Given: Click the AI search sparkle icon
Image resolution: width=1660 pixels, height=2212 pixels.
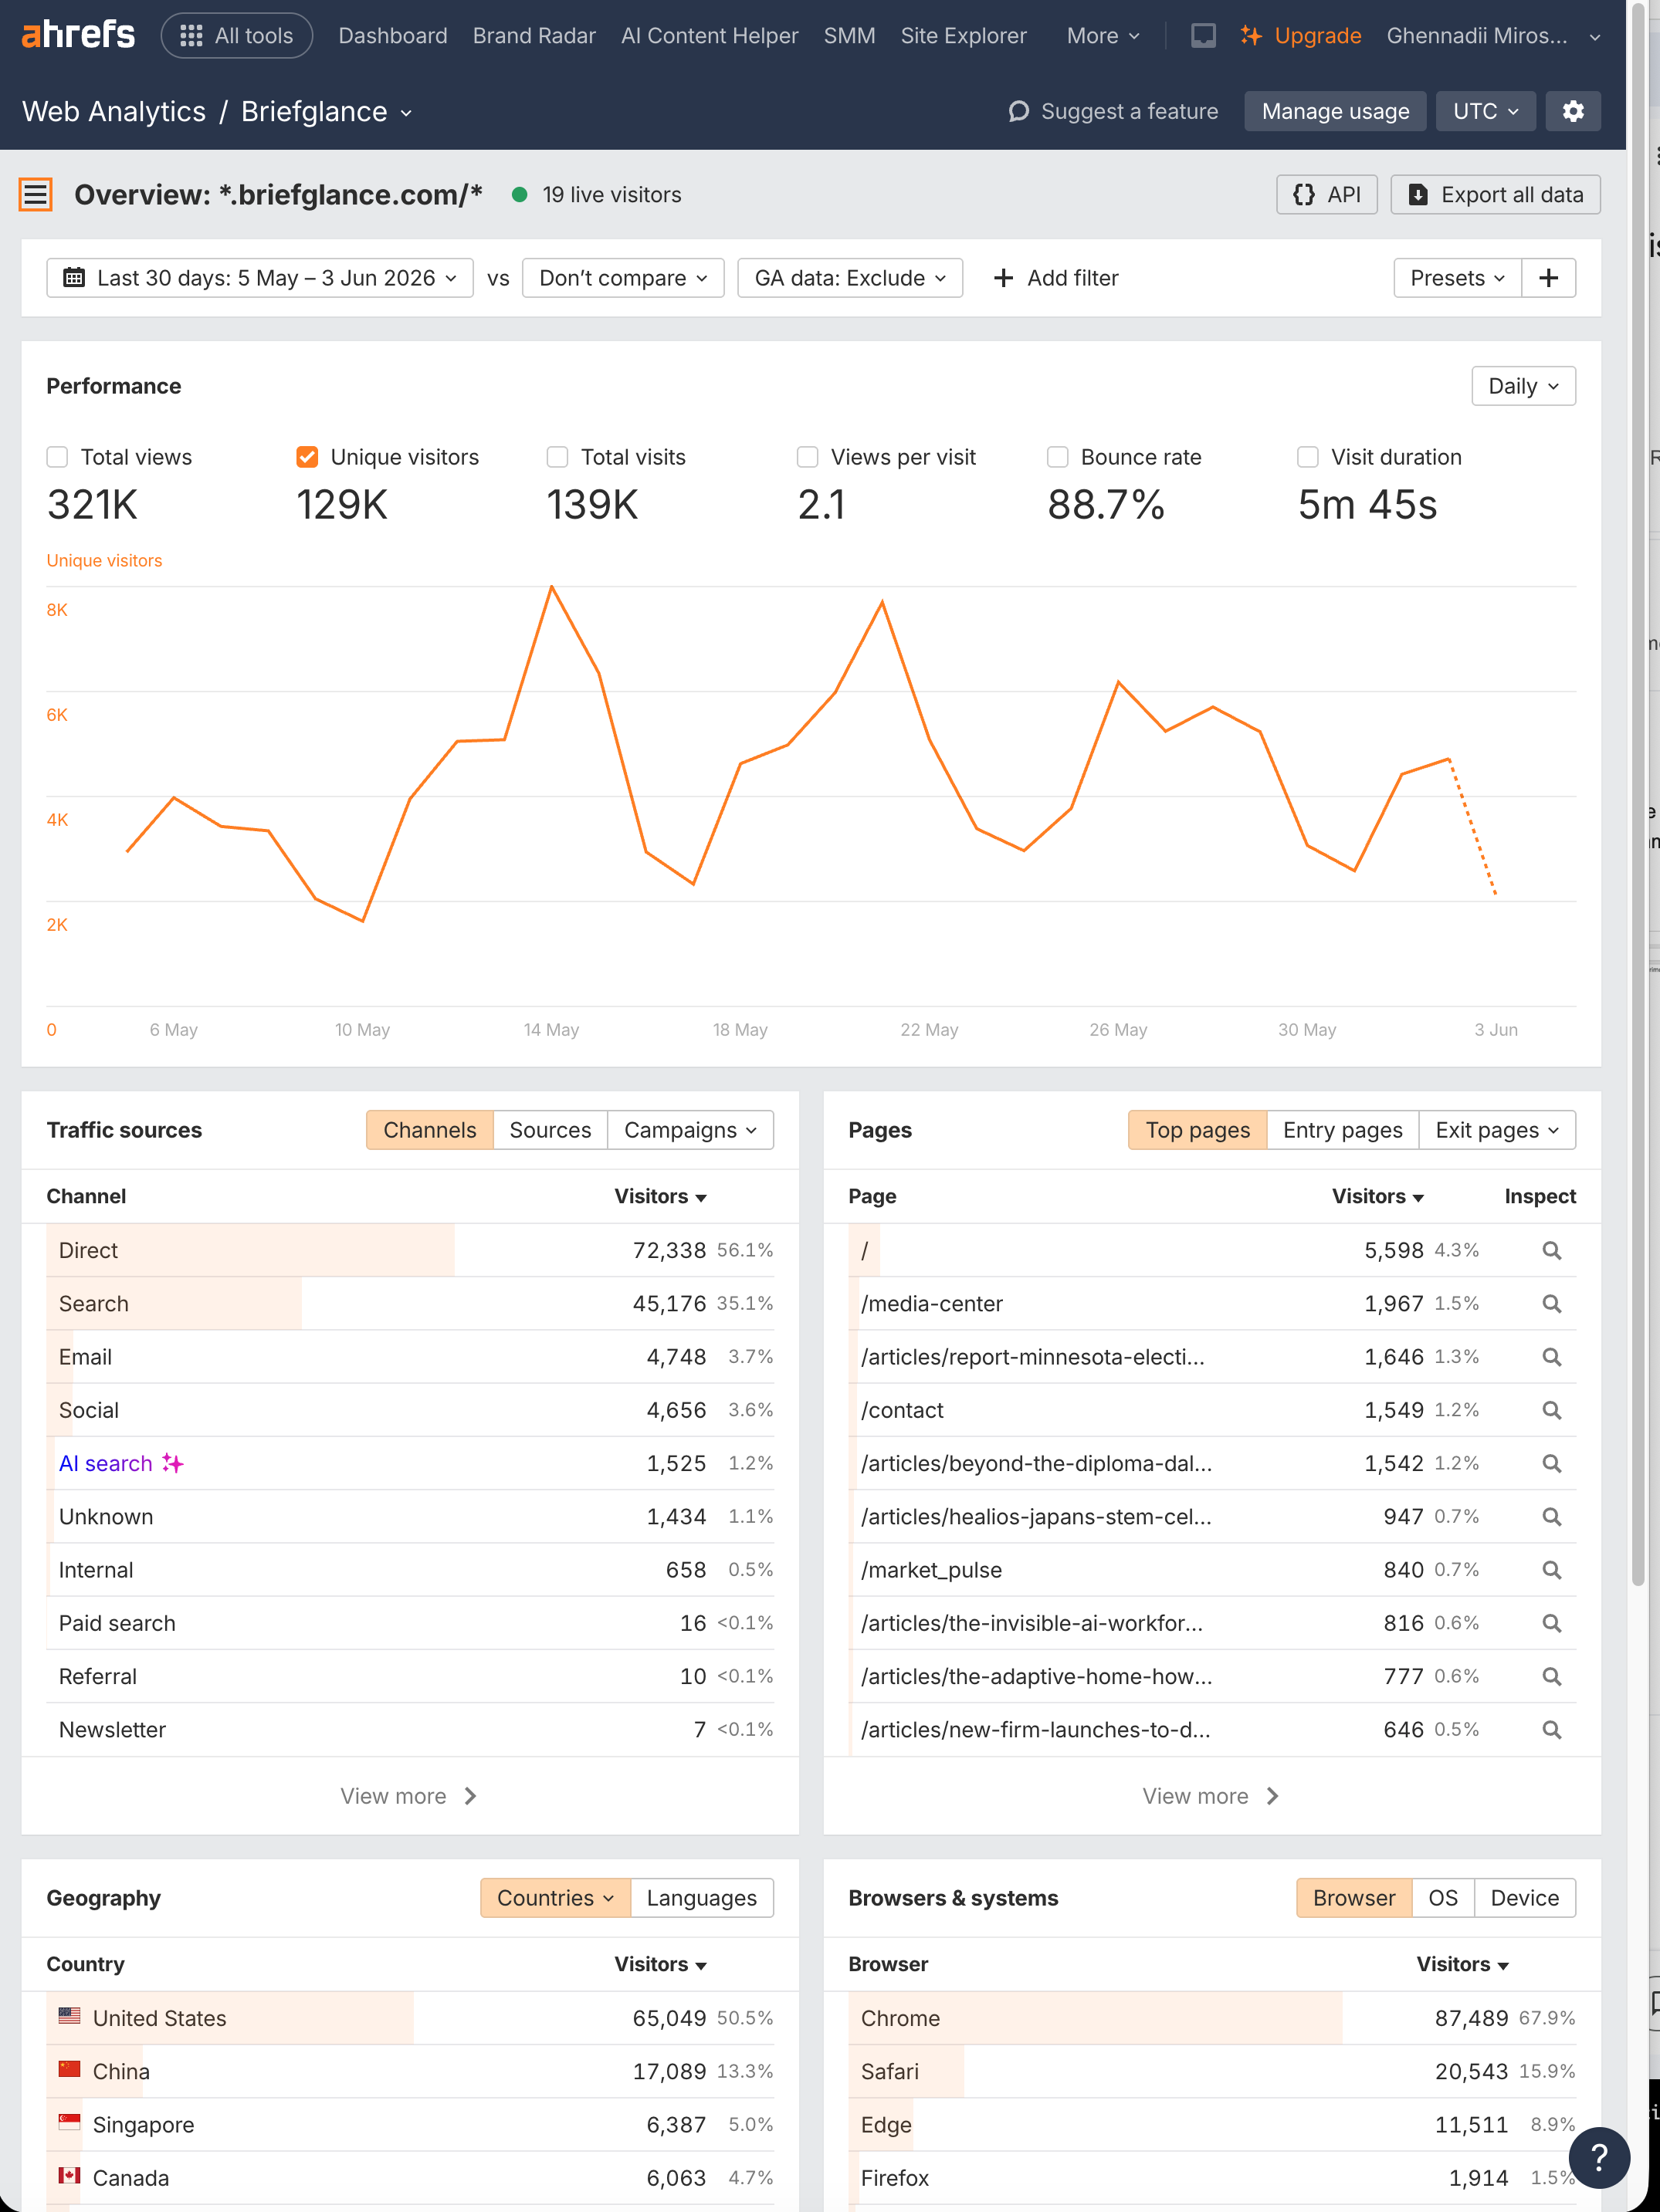Looking at the screenshot, I should tap(173, 1463).
